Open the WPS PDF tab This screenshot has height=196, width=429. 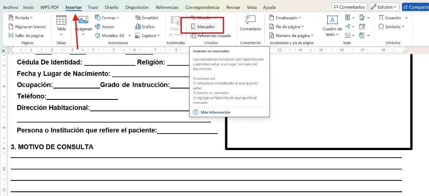(50, 8)
